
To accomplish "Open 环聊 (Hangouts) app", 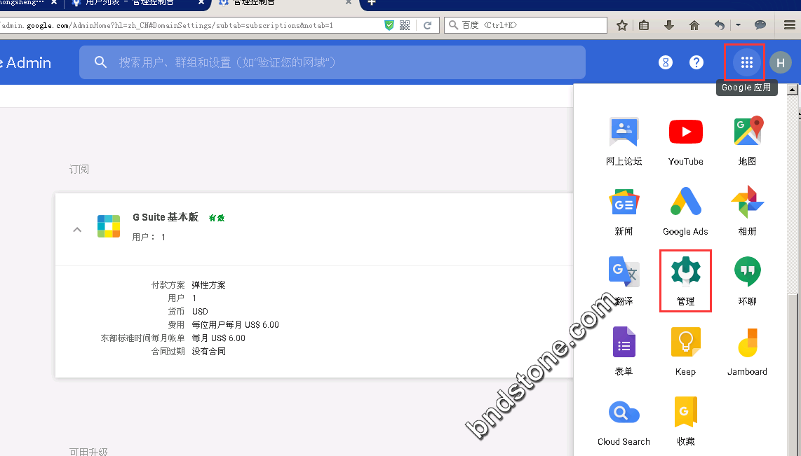I will 748,281.
